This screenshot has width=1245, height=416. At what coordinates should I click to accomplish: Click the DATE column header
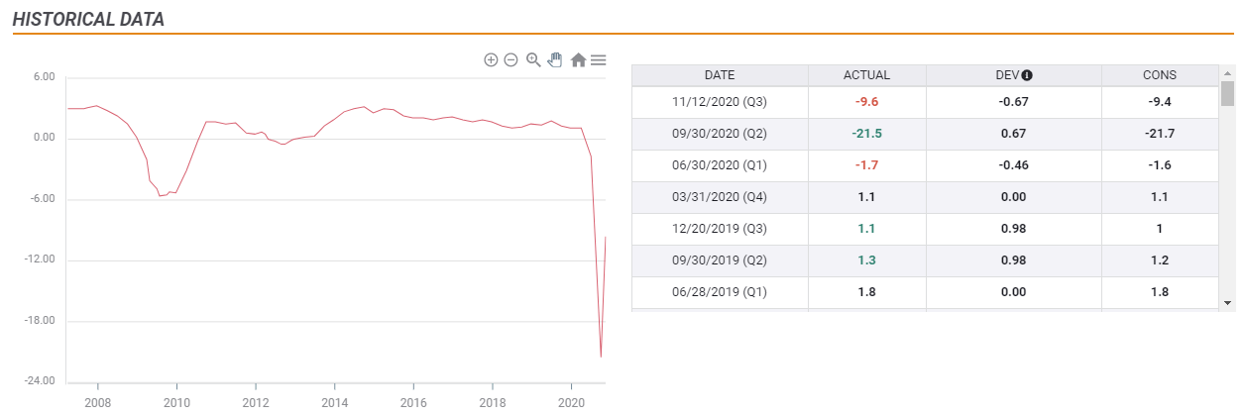[720, 75]
